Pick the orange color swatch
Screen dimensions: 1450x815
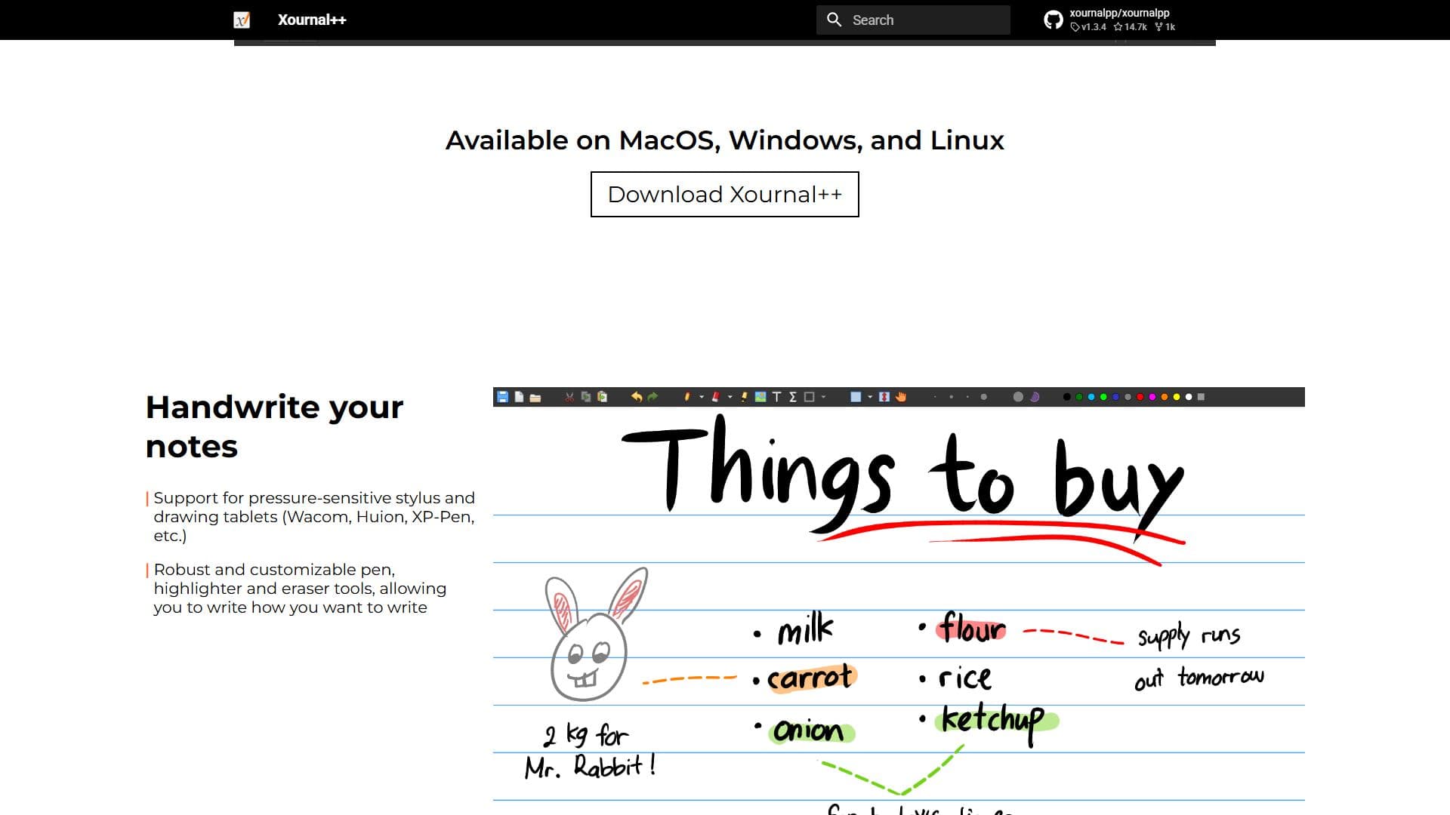click(x=1165, y=397)
